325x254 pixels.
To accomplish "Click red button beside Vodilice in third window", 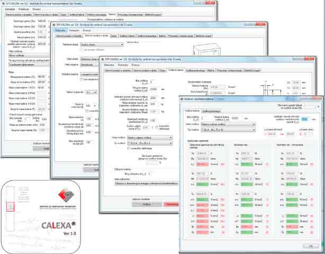I will tap(171, 204).
